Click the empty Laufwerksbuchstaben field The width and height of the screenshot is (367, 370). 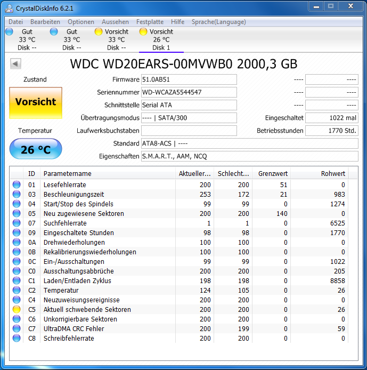tap(189, 131)
